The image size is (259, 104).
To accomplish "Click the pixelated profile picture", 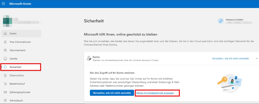I will [8, 21].
